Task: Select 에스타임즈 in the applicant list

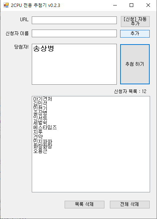Action: pyautogui.click(x=45, y=127)
